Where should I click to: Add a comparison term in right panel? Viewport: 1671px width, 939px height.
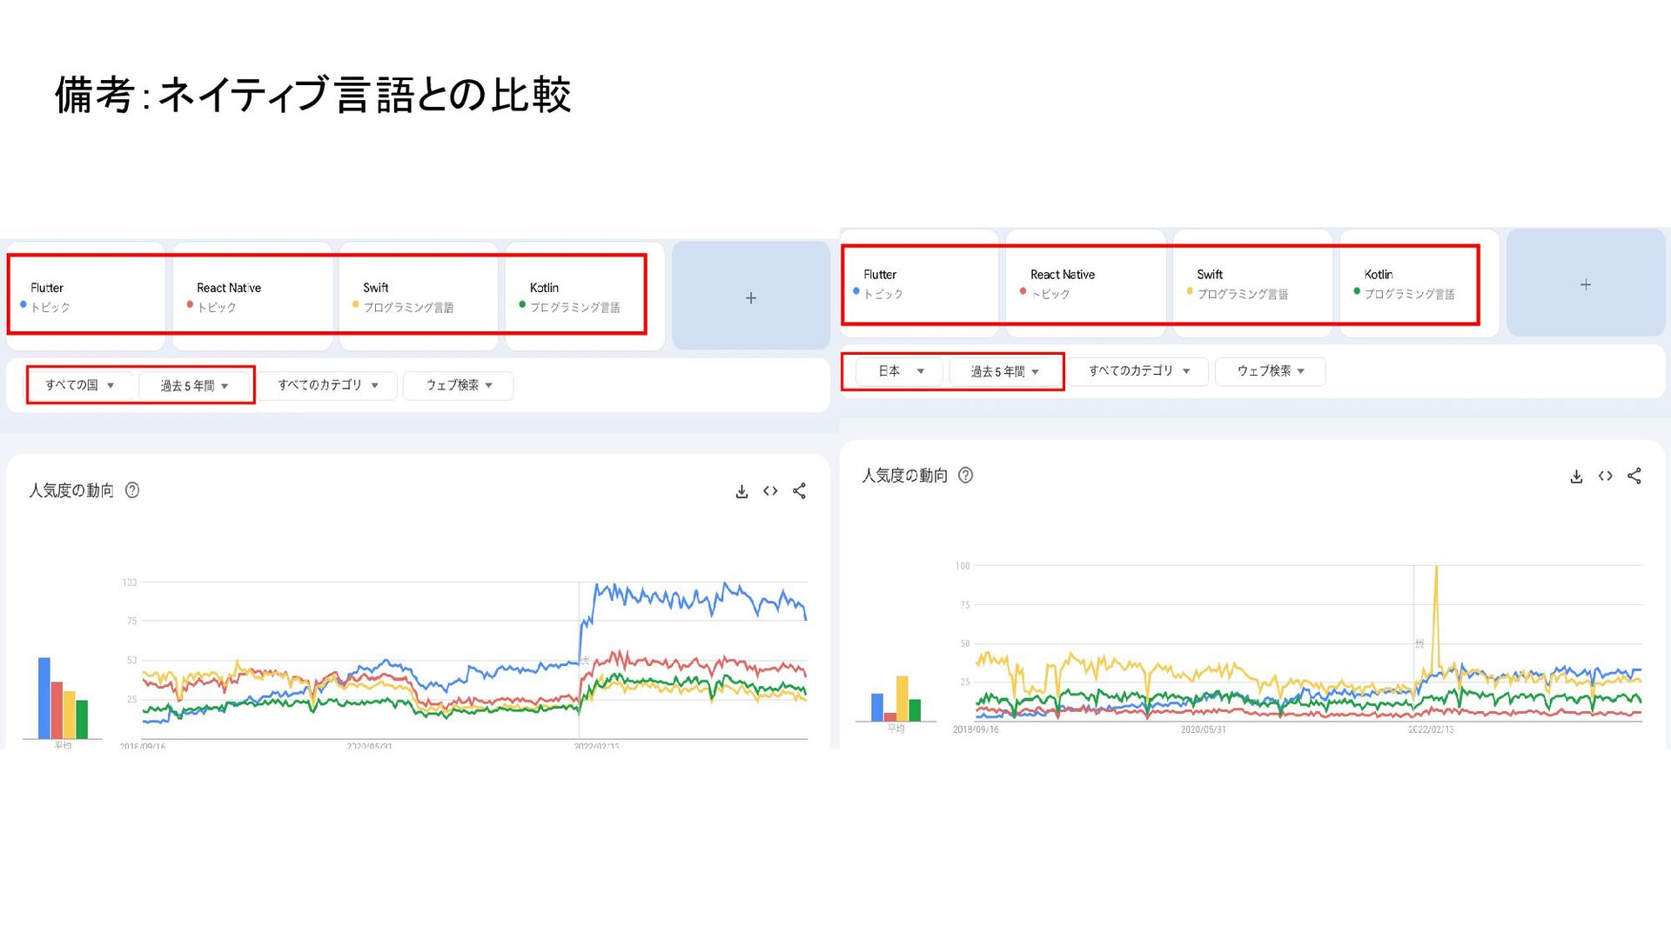click(x=1586, y=283)
